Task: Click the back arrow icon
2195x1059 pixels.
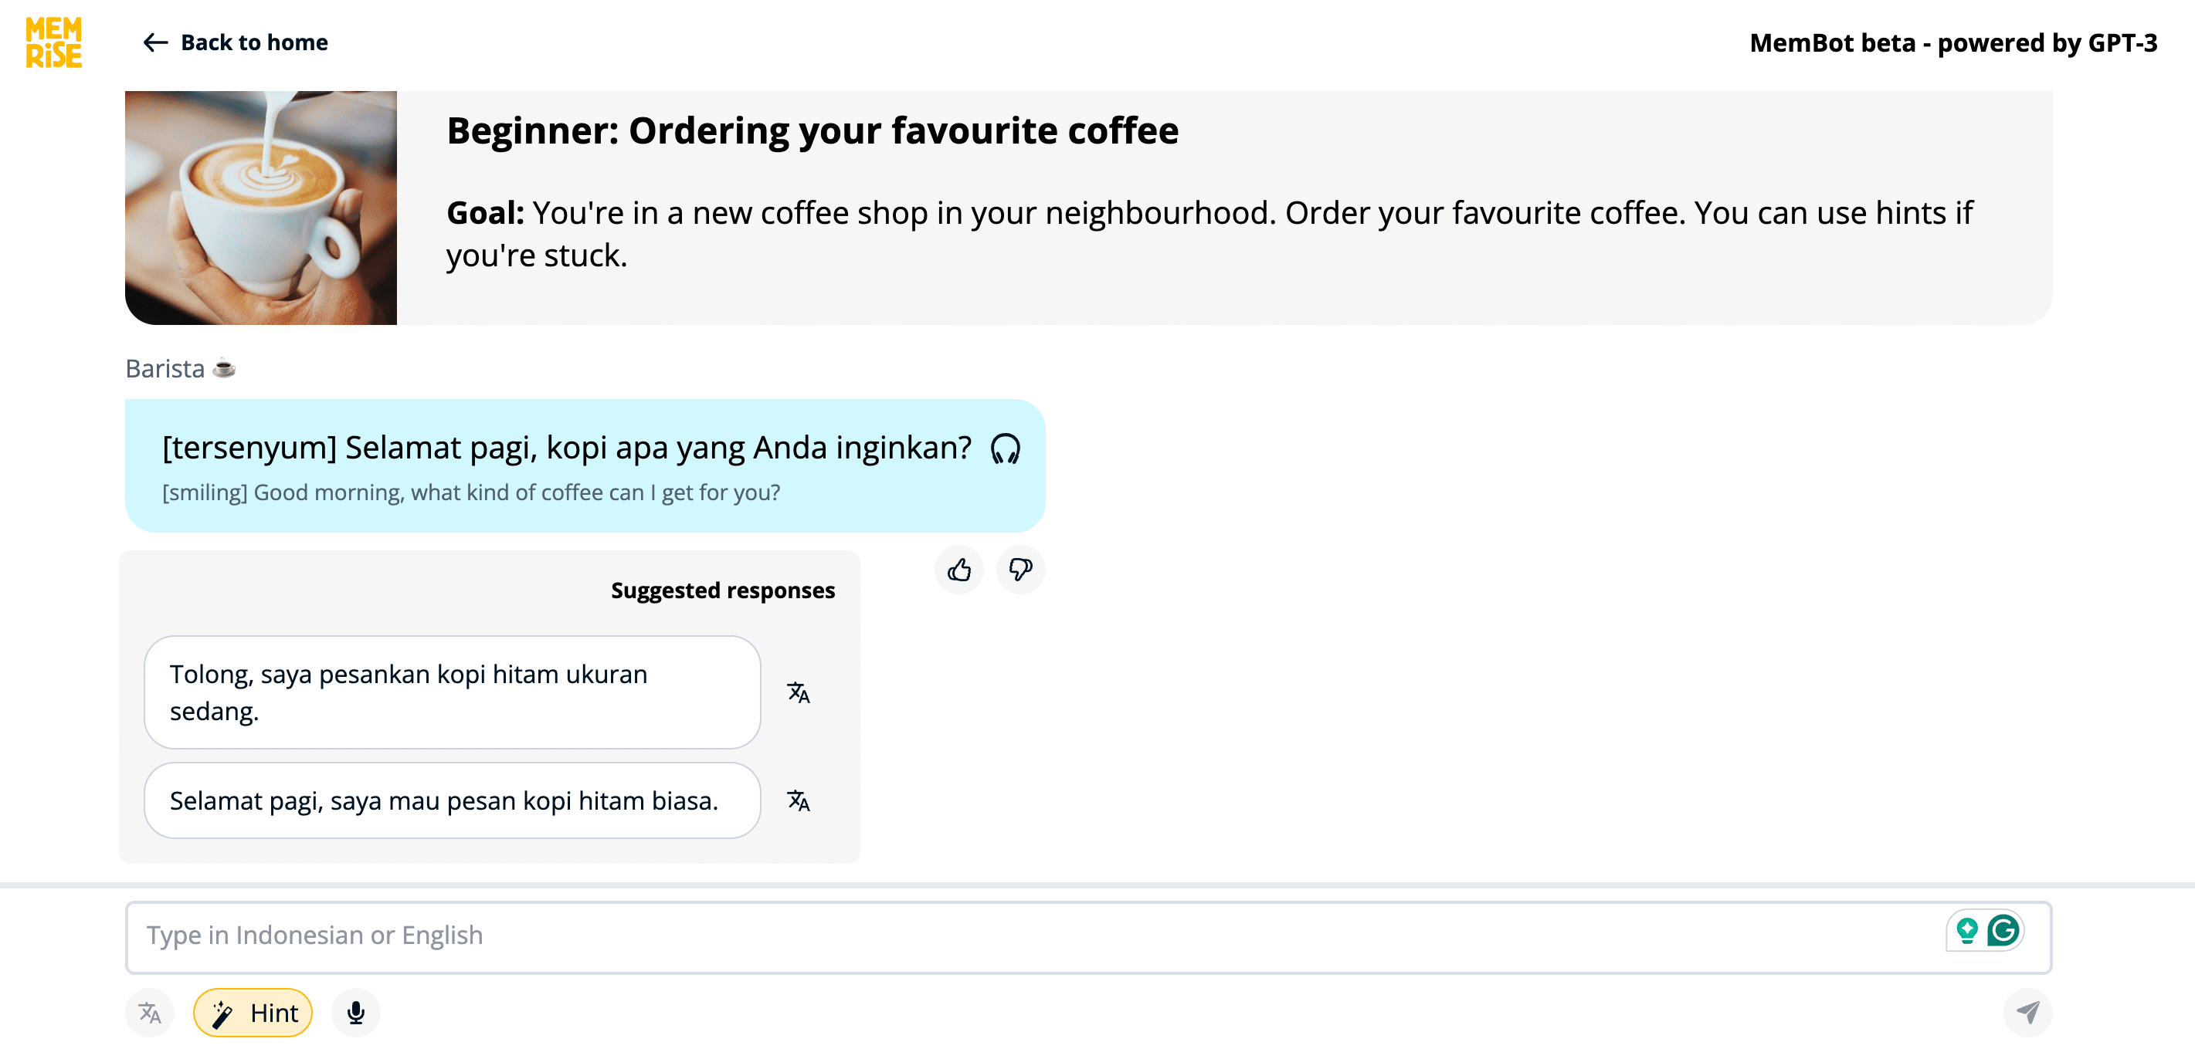Action: coord(155,42)
